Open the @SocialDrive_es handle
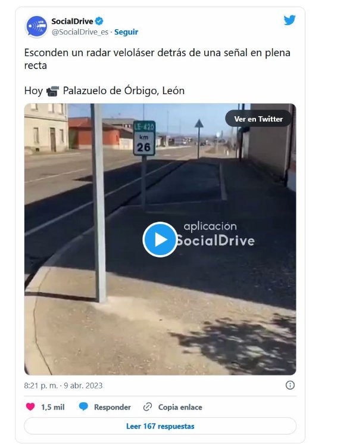 80,32
